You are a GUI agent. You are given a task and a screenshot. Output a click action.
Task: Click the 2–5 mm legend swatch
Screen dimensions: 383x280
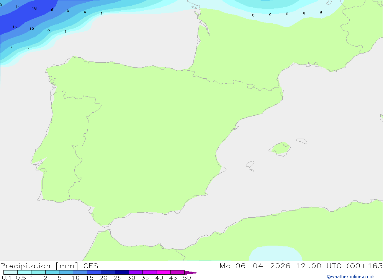tap(52, 272)
